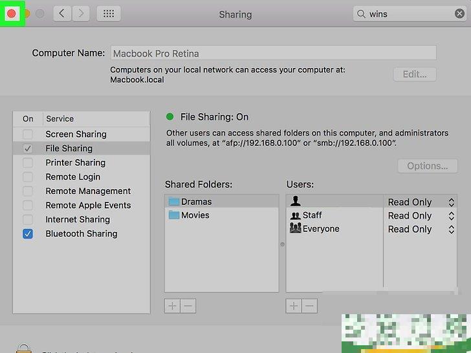
Task: Uncheck the Bluetooth Sharing checkbox
Action: [28, 234]
